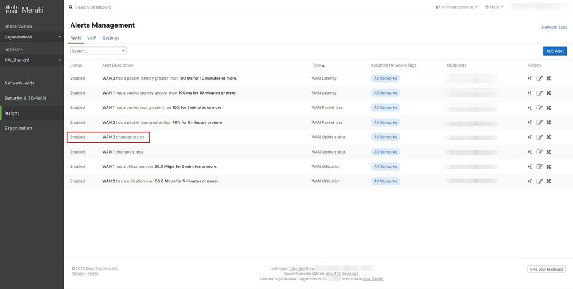
Task: Expand the NW_Branch1 network dropdown
Action: (32, 60)
